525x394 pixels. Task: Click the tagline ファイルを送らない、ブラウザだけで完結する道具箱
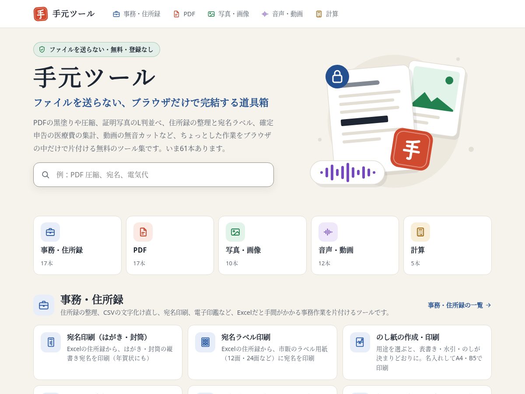(x=151, y=103)
